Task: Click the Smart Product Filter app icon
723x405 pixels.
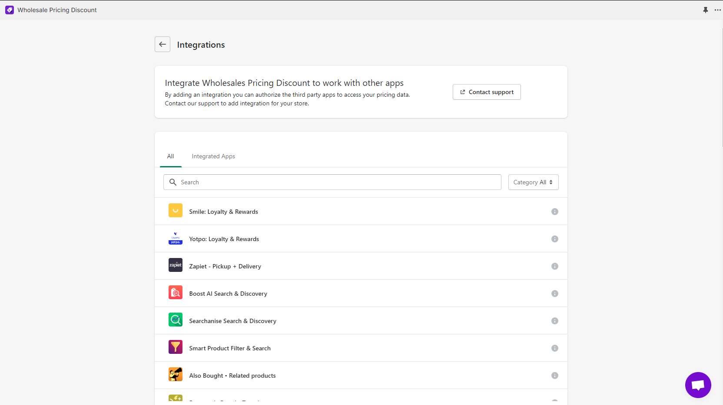Action: click(176, 347)
